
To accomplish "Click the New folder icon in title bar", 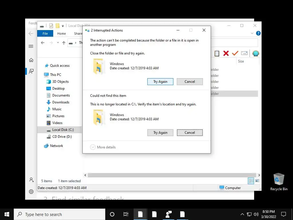I will 58,26.
